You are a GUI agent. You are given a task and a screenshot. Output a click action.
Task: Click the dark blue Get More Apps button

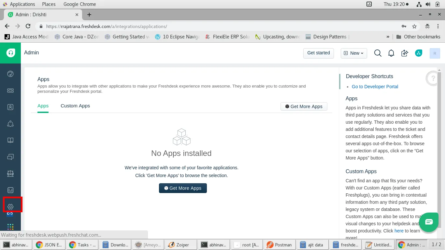(183, 188)
